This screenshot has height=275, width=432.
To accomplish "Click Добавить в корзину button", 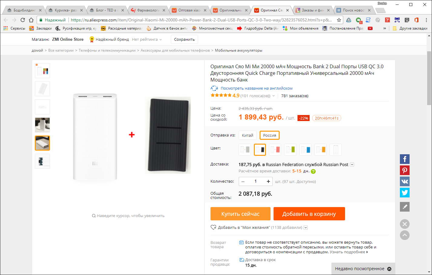I will (309, 214).
